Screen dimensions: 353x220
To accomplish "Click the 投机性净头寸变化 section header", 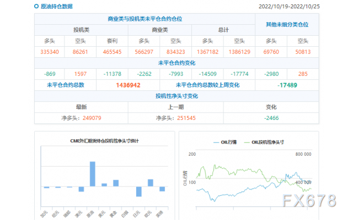I will click(176, 96).
